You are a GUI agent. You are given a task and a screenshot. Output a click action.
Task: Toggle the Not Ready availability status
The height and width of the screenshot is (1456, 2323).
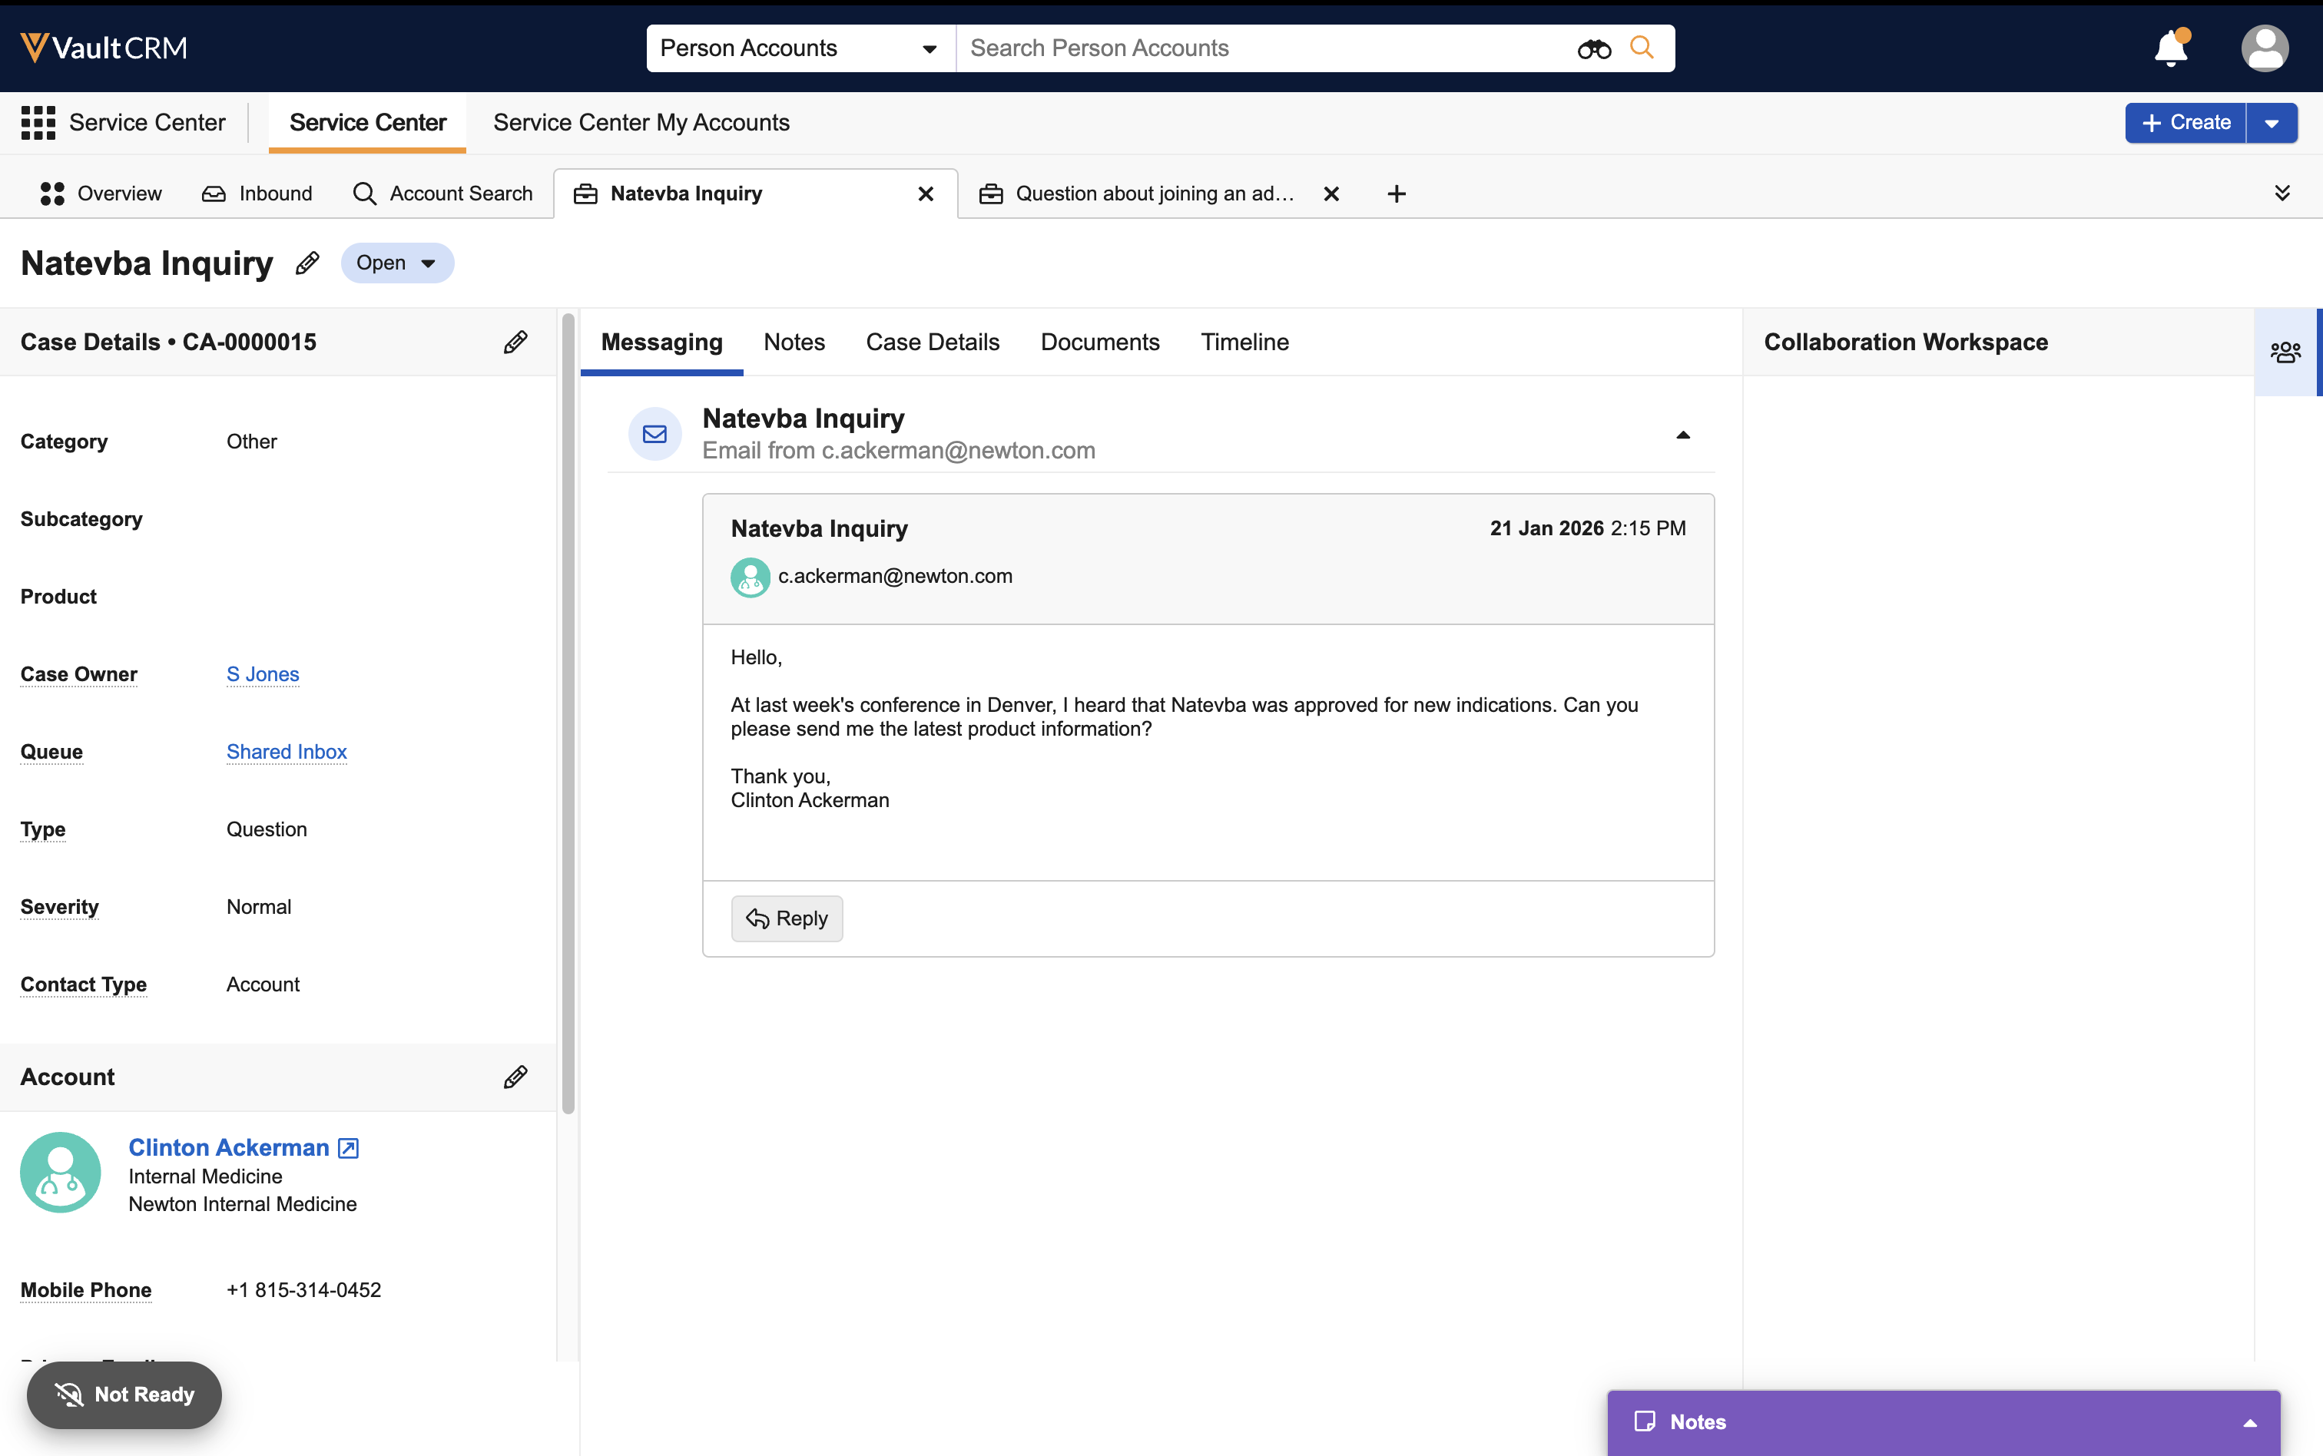point(124,1395)
